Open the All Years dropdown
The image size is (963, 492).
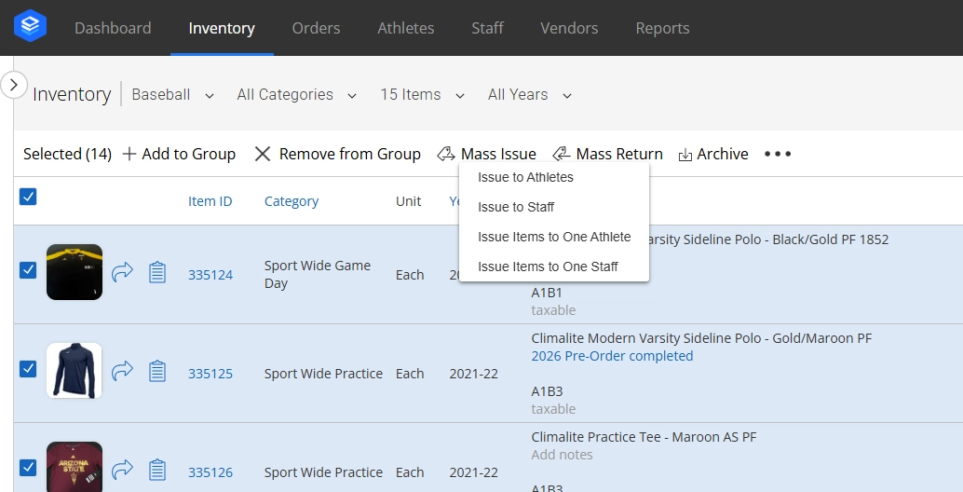(x=529, y=95)
